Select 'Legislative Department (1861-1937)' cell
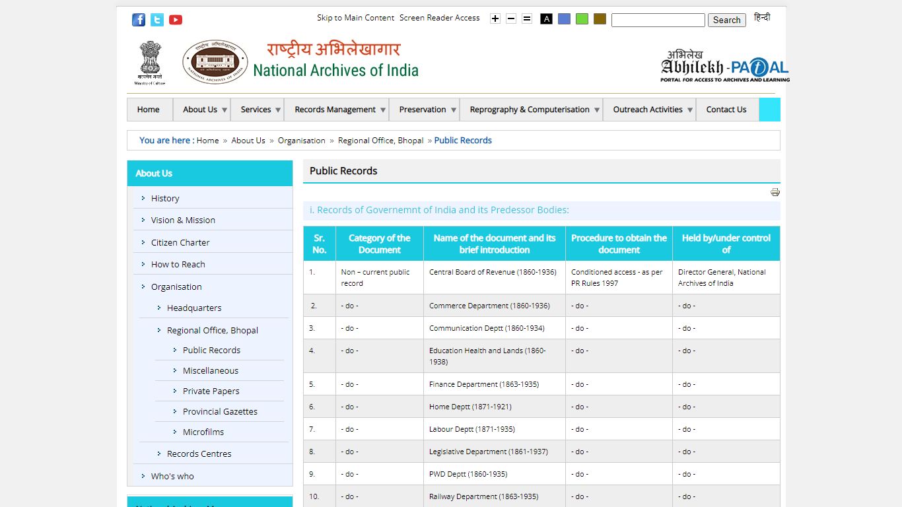Viewport: 902px width, 507px height. [x=495, y=452]
